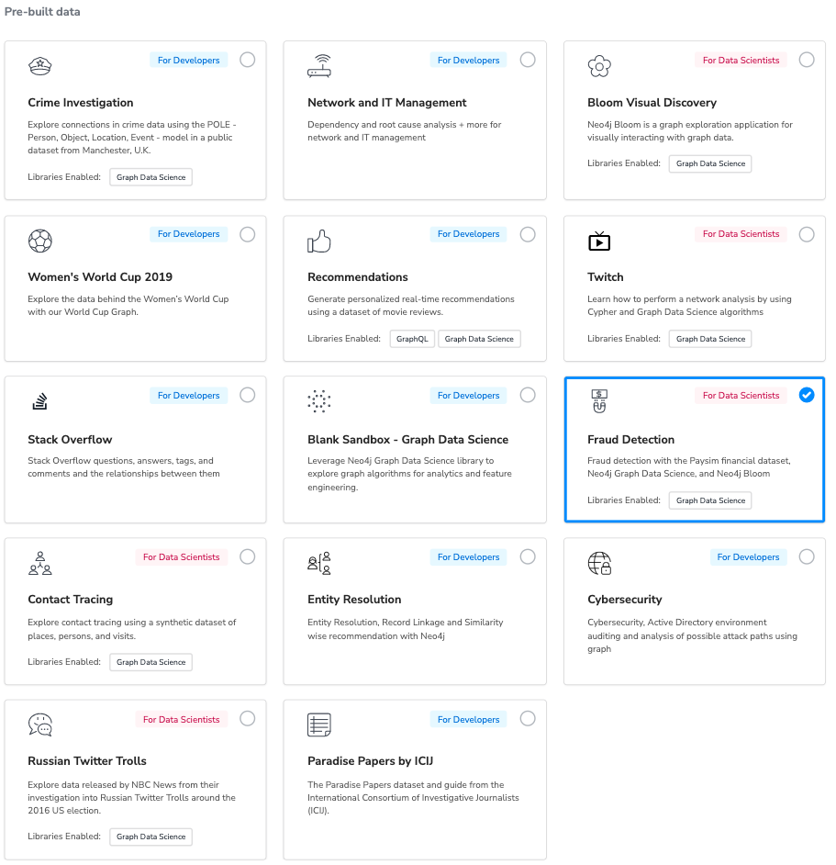The width and height of the screenshot is (836, 865).
Task: Click the Crime Investigation police cap icon
Action: coord(39,66)
